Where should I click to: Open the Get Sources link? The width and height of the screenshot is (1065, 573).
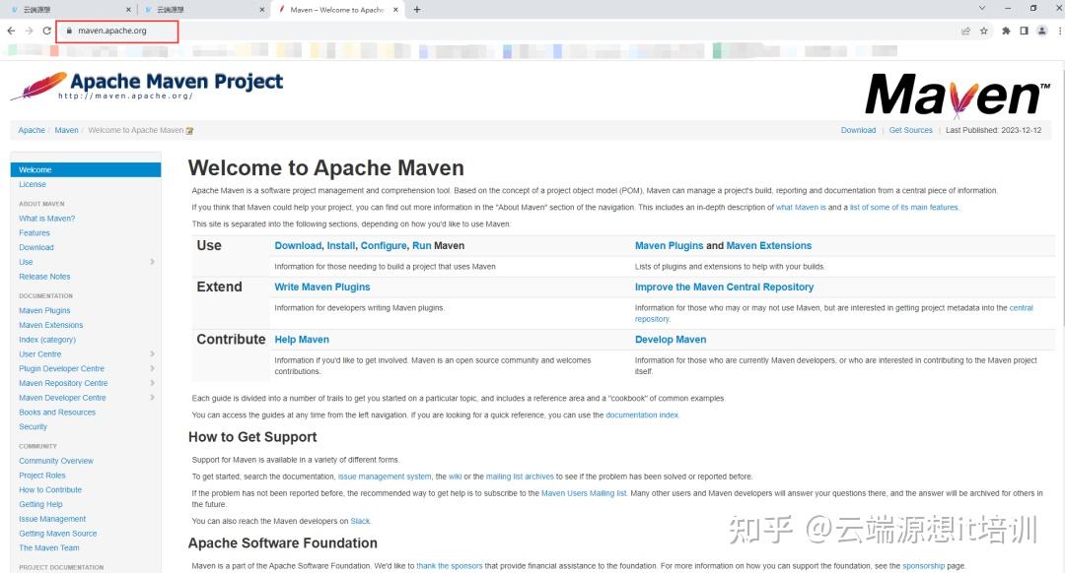[x=910, y=129]
